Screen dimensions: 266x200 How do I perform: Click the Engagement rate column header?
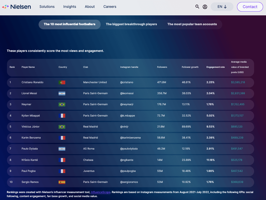pos(216,67)
